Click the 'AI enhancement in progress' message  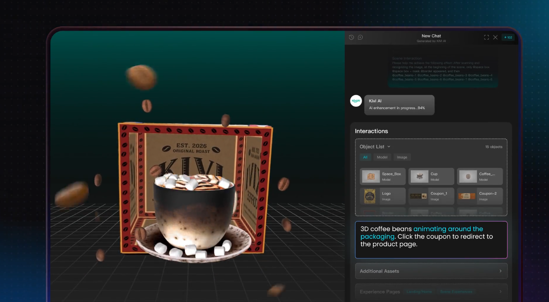[397, 108]
